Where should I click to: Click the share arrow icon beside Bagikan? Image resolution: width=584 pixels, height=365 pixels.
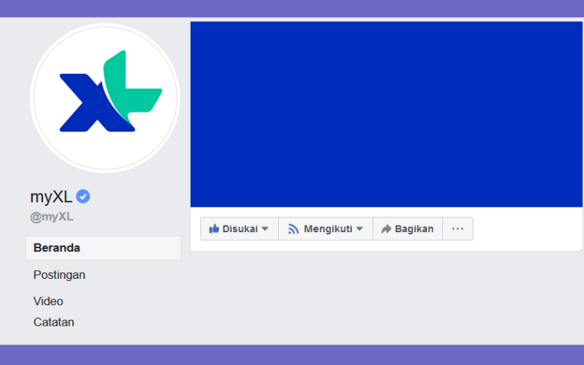(386, 228)
